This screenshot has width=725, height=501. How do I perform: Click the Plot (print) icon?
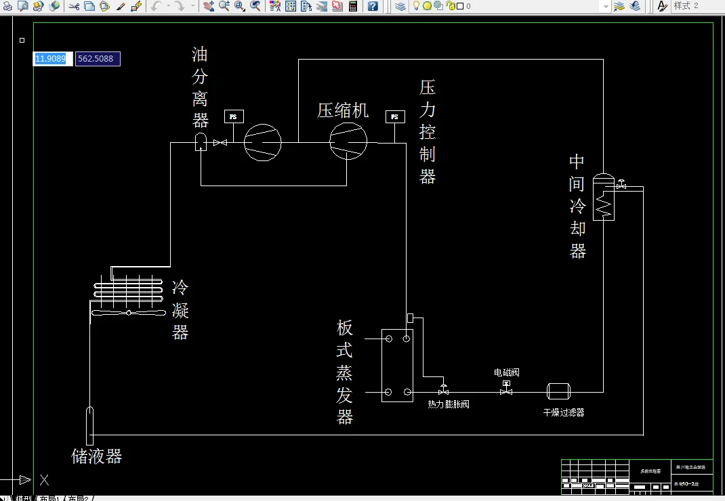coord(7,6)
